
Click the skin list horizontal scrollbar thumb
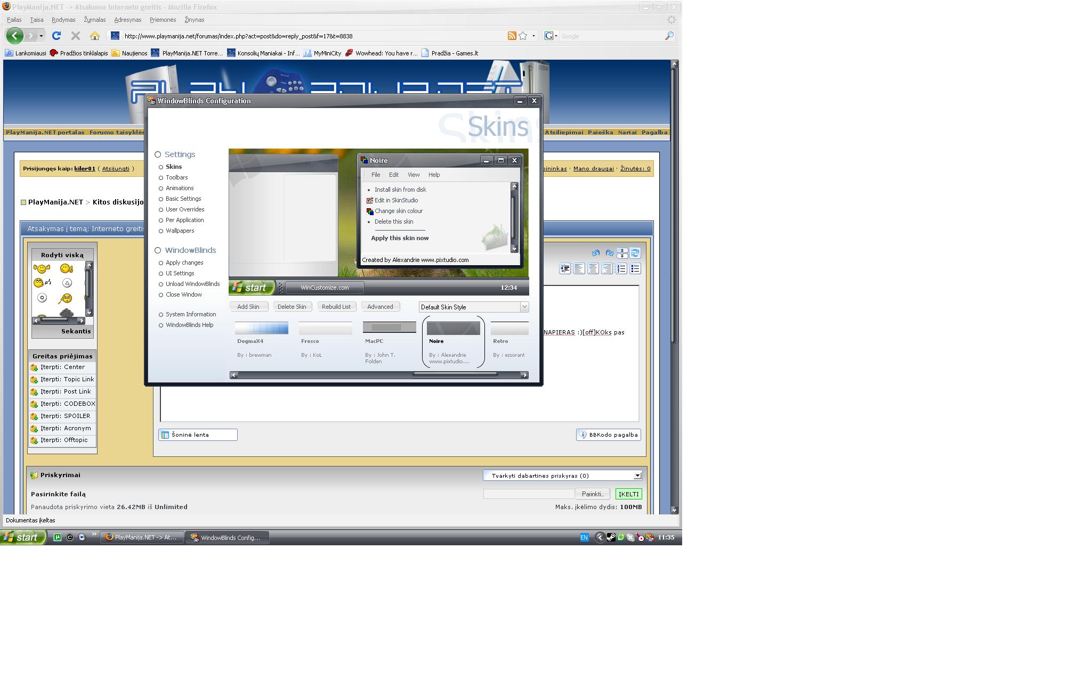click(x=455, y=375)
